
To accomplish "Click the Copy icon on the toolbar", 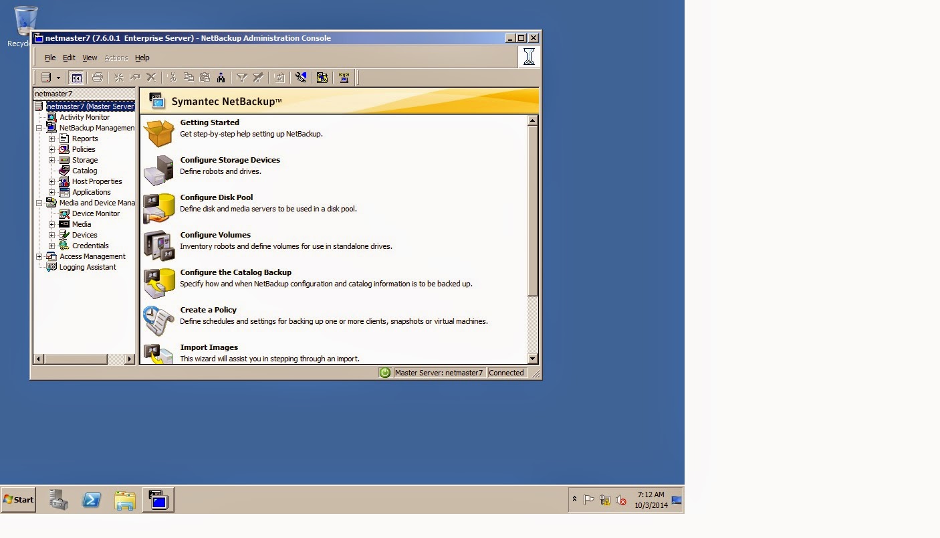I will [188, 77].
